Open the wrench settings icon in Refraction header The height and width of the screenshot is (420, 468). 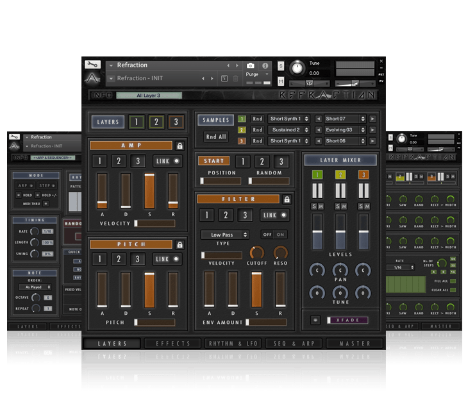(92, 64)
